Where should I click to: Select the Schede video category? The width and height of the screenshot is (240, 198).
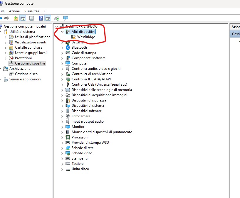tap(82, 153)
